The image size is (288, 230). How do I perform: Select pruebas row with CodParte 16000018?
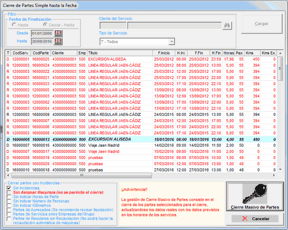(141, 170)
